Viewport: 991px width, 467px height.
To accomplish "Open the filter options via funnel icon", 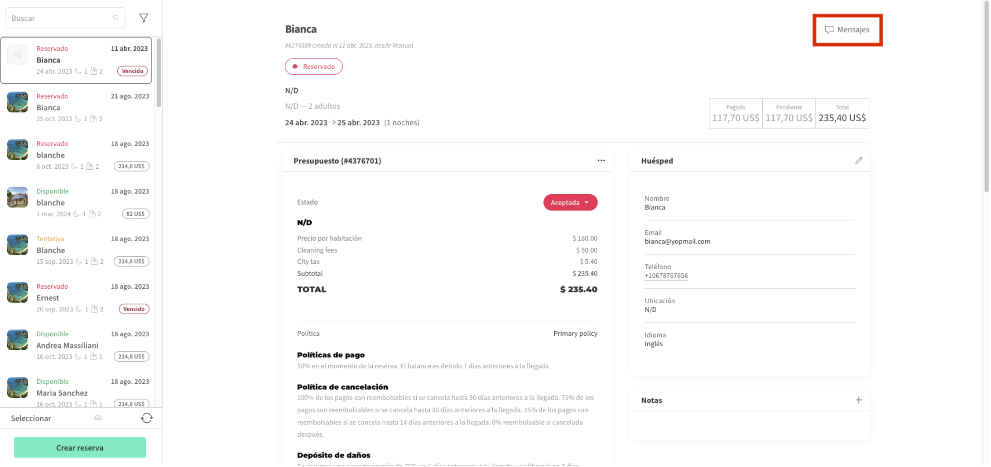I will pyautogui.click(x=144, y=17).
